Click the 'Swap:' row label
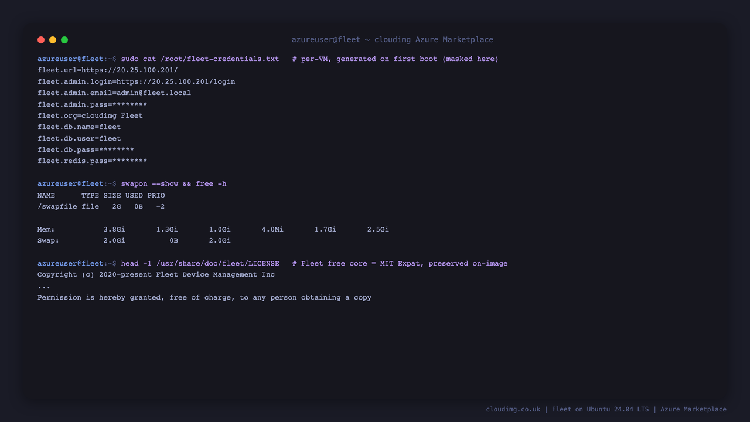The image size is (750, 422). click(x=49, y=240)
